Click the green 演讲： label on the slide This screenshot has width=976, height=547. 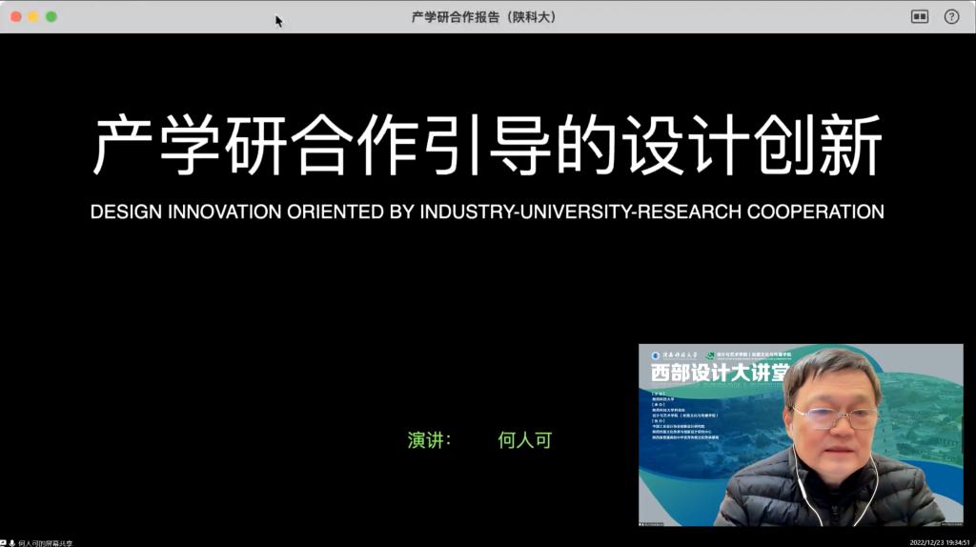click(429, 440)
